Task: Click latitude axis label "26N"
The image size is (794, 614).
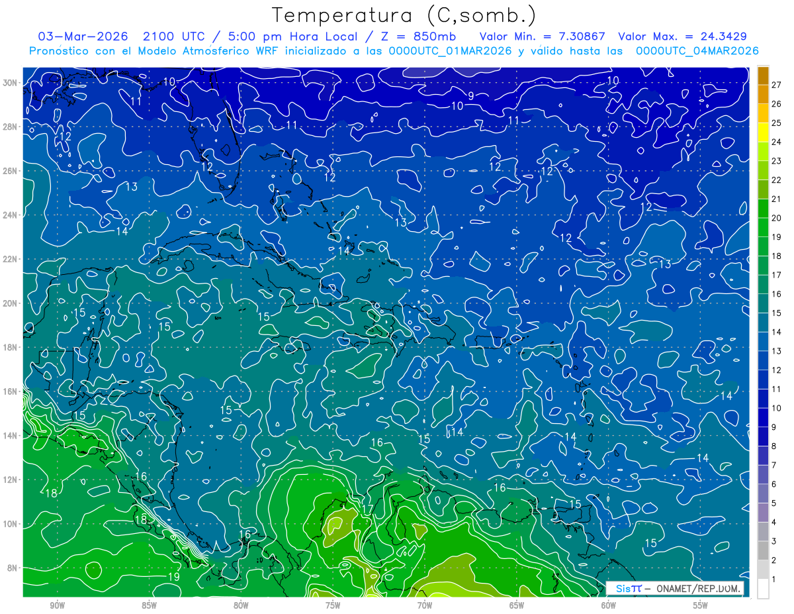Action: pyautogui.click(x=11, y=170)
